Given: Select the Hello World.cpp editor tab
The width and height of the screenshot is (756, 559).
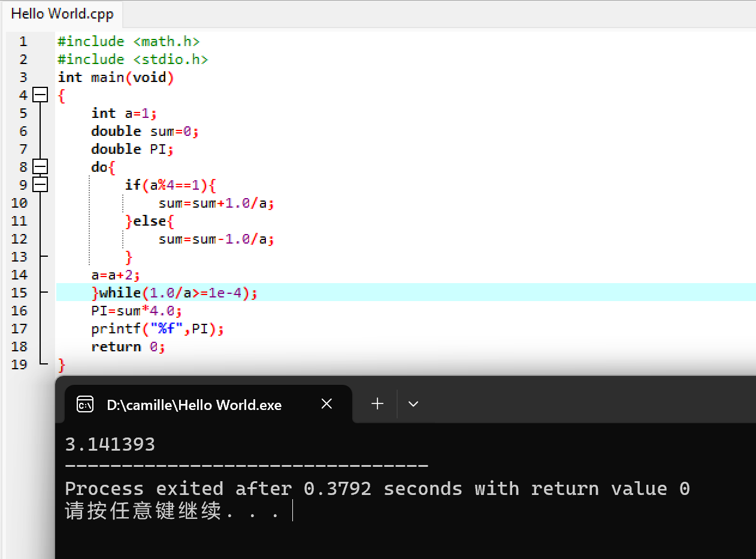Looking at the screenshot, I should pos(62,14).
